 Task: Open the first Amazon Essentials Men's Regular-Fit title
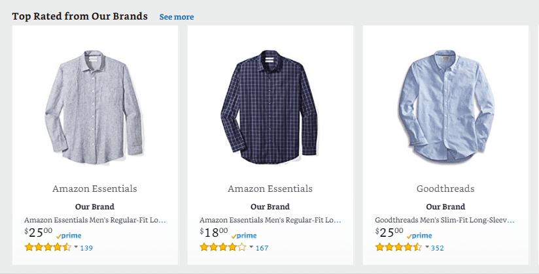[95, 221]
